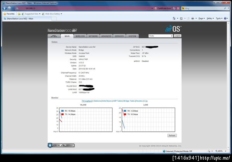Viewport: 232px width, 162px height.
Task: Click the vertical scrollbar down arrow
Action: coord(229,147)
